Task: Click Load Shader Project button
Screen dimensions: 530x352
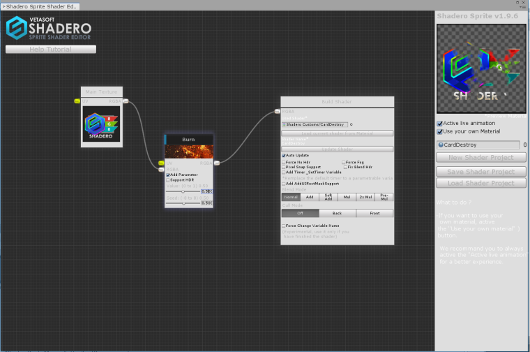Action: 481,183
